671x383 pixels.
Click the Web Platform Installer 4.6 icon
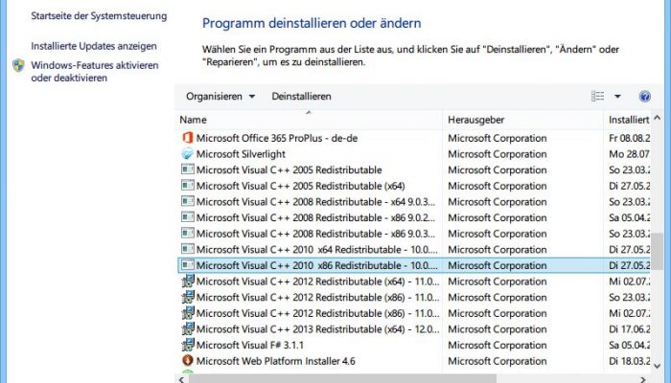pos(188,360)
